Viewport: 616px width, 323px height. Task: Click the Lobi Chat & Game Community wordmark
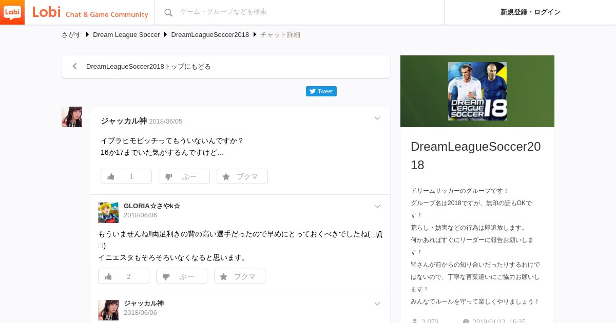coord(90,13)
